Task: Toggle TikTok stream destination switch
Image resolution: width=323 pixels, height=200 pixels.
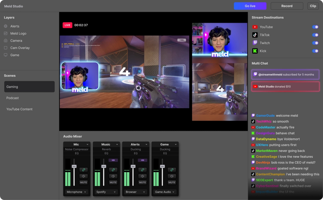Action: tap(315, 35)
